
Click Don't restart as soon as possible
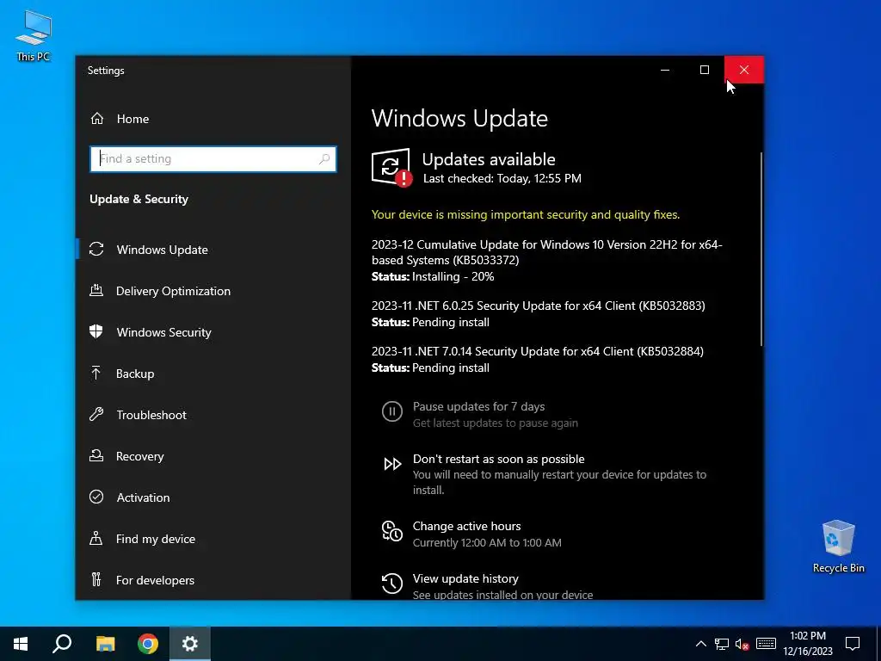(x=498, y=459)
